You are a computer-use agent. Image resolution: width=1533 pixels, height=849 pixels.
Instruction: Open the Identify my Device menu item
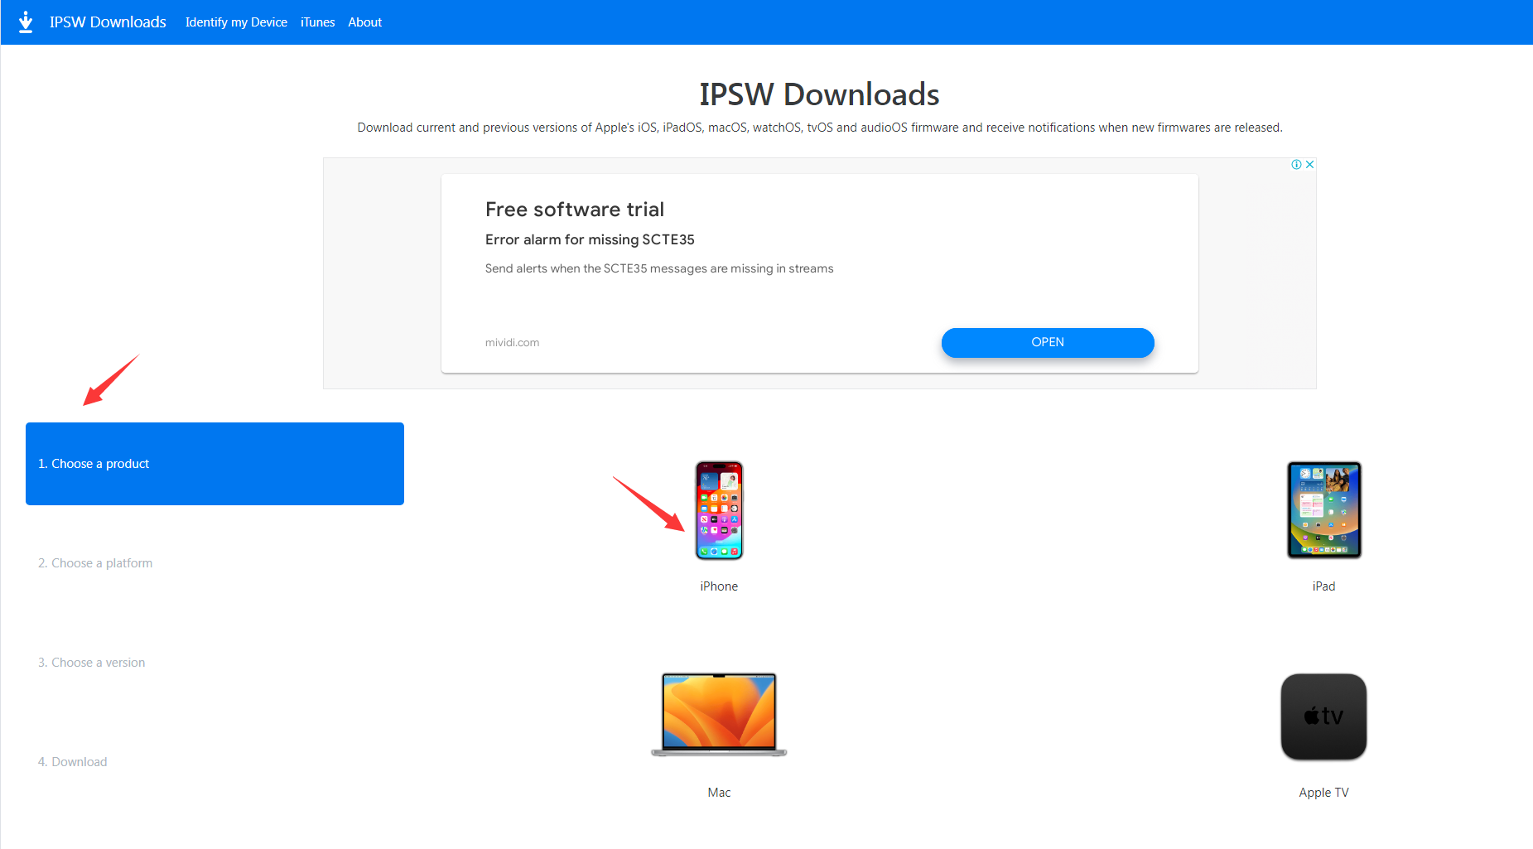click(x=236, y=22)
